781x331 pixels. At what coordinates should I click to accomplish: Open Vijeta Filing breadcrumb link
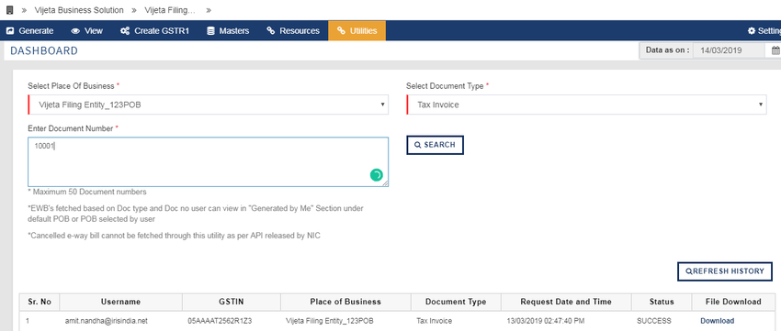[170, 10]
